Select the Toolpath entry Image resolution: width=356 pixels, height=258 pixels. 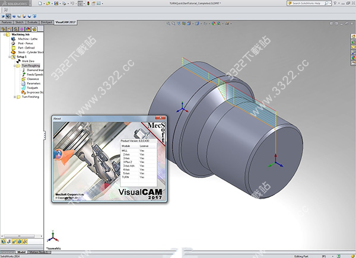click(32, 88)
